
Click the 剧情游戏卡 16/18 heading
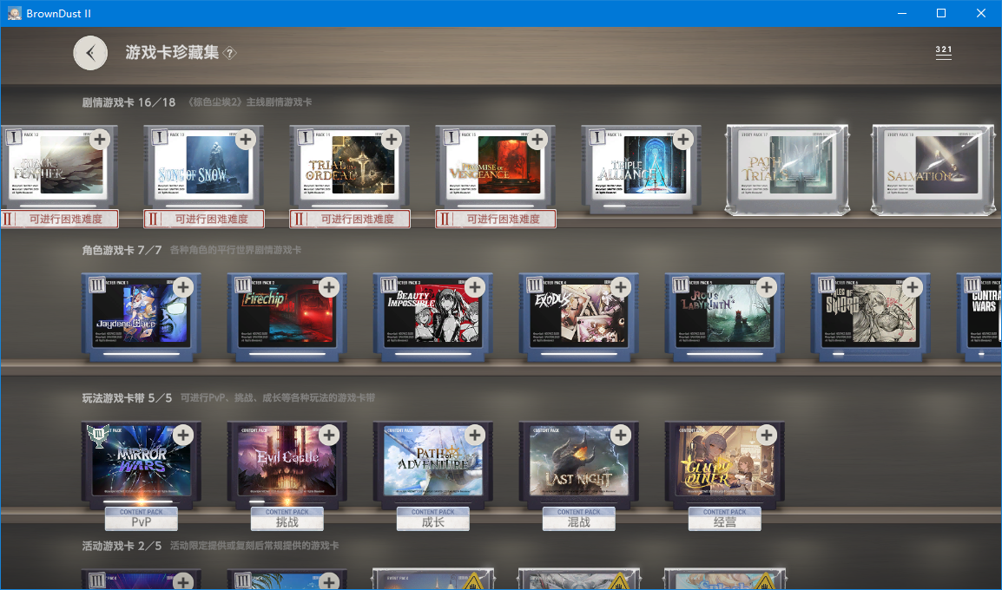click(129, 102)
